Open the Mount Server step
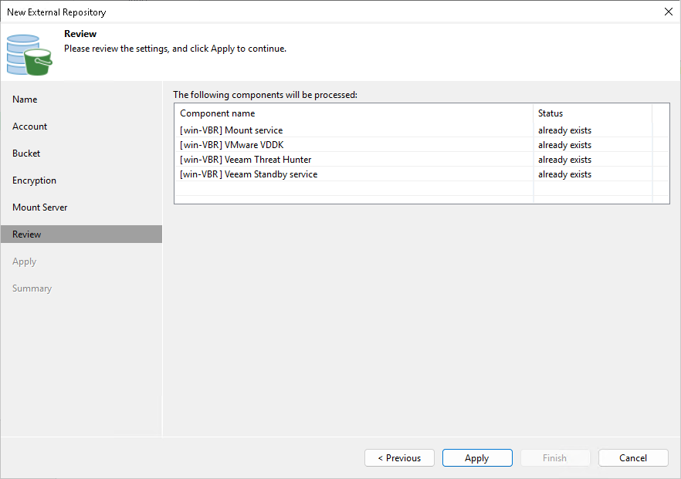Screen dimensions: 681x479 tap(40, 207)
